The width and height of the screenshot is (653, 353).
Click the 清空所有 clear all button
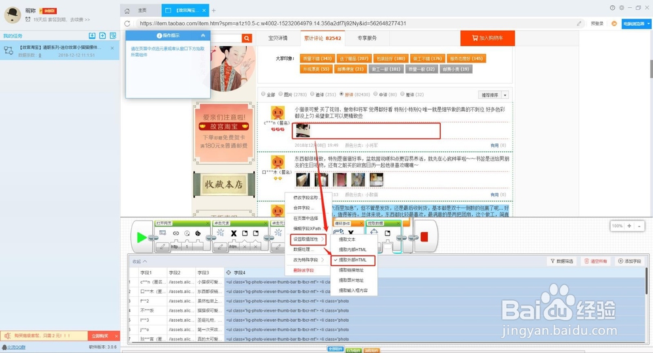(596, 262)
